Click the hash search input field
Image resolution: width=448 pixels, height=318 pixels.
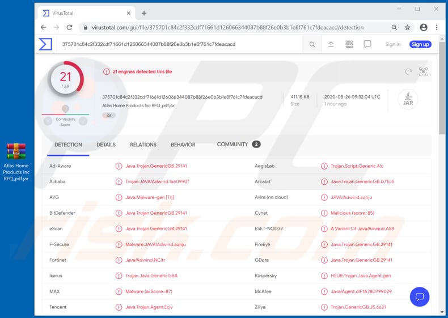pos(179,44)
